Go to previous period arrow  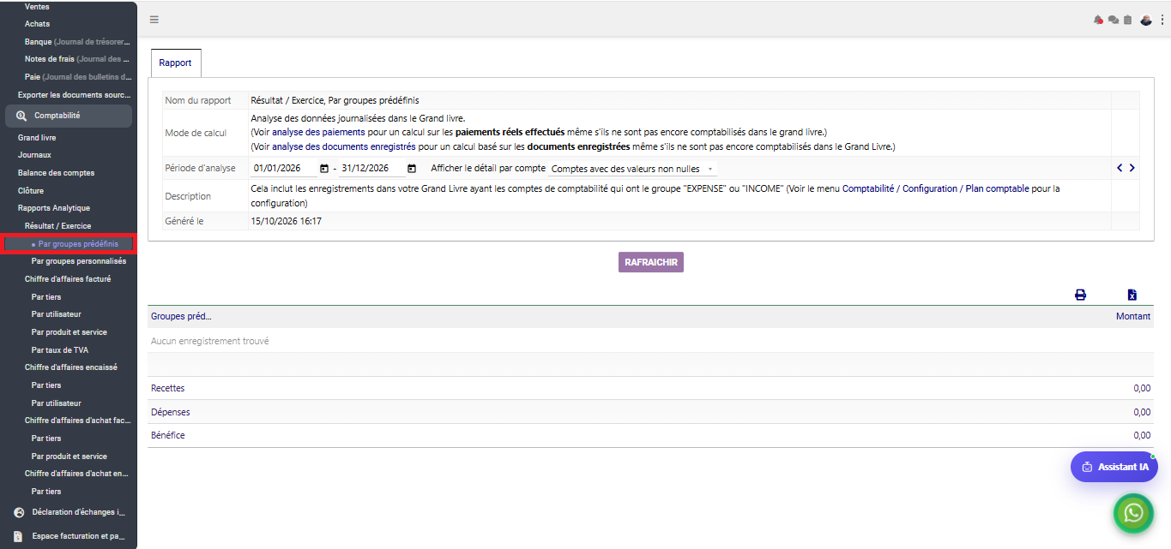click(1120, 168)
